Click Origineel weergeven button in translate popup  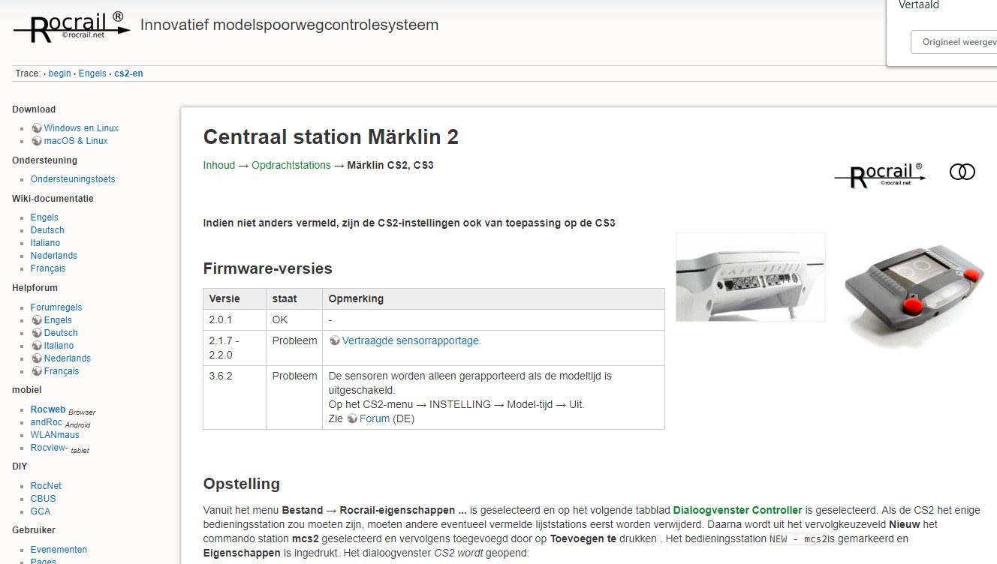(x=953, y=42)
